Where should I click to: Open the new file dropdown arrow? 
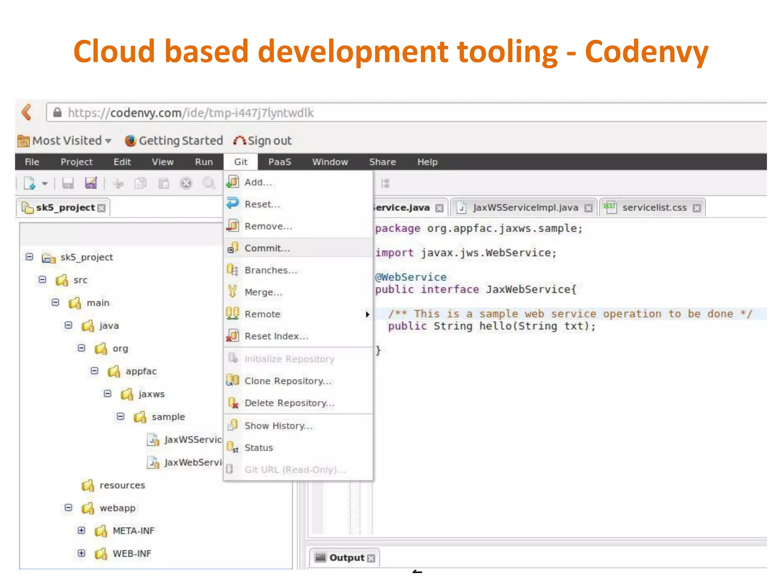click(x=45, y=184)
